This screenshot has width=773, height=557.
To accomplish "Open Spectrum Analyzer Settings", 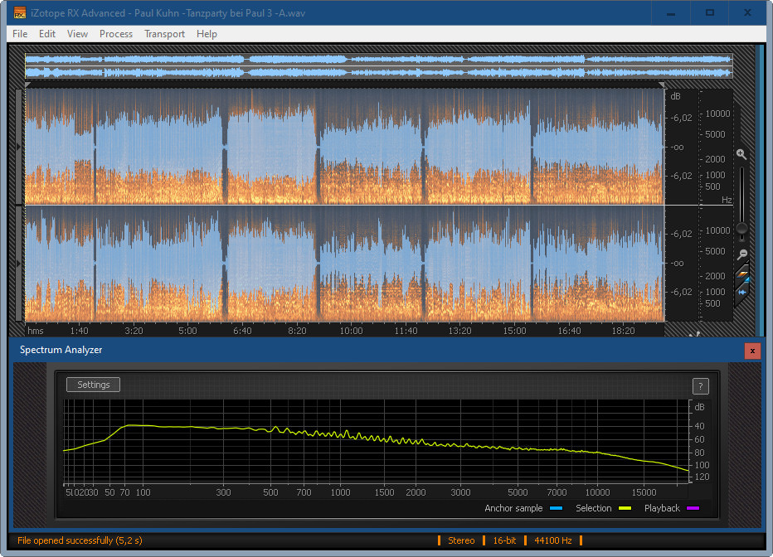I will 94,385.
